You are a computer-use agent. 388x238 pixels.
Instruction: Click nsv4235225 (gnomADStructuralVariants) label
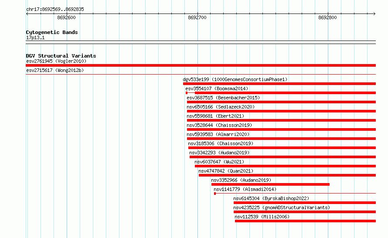tap(282, 207)
